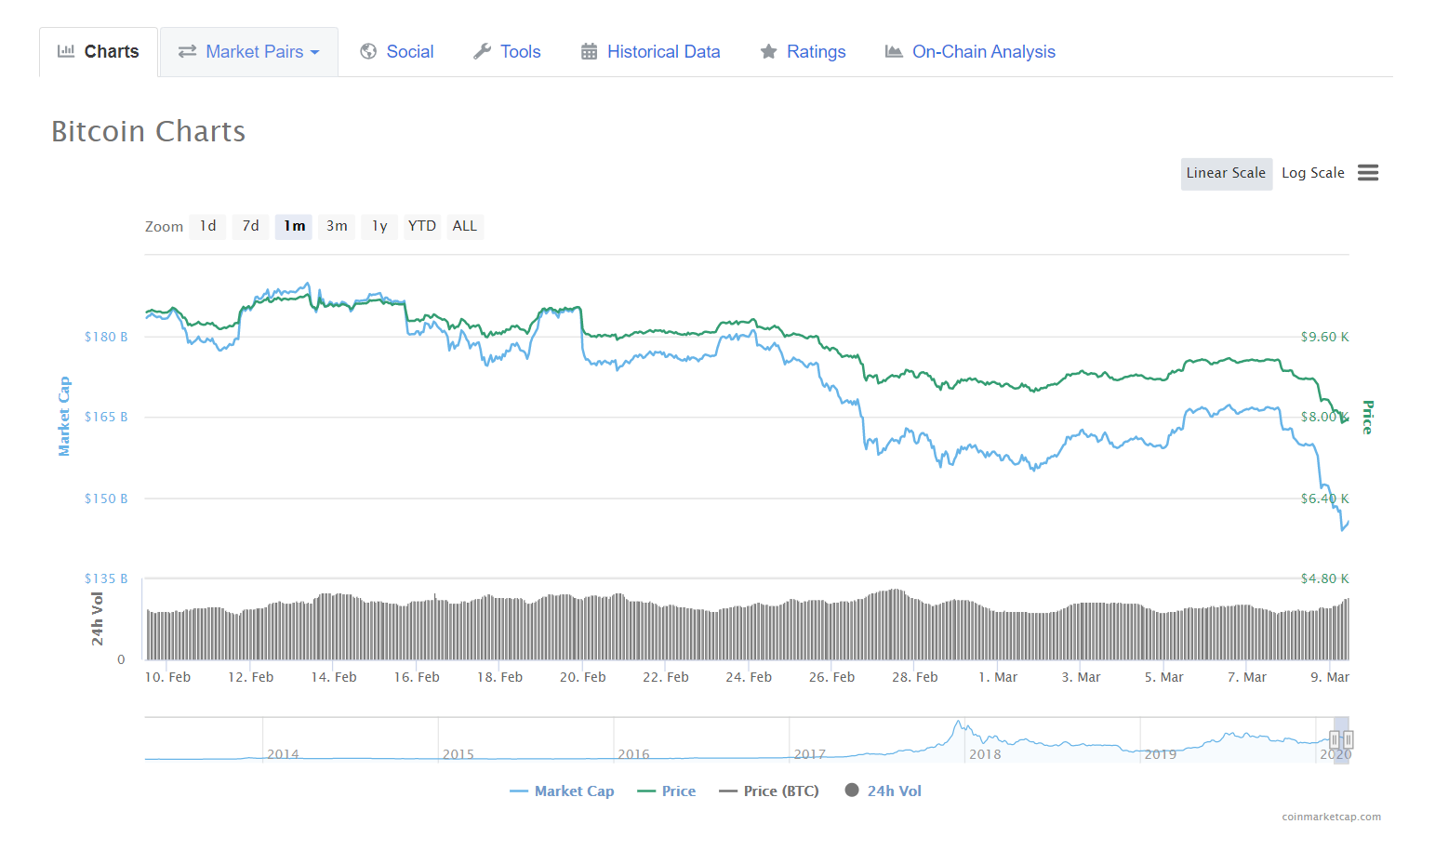The width and height of the screenshot is (1435, 864).
Task: Click the coinmarketcap.com credit link
Action: coord(1331,817)
